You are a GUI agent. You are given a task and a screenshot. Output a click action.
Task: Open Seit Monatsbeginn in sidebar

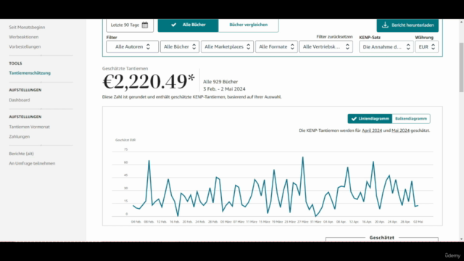tap(27, 28)
